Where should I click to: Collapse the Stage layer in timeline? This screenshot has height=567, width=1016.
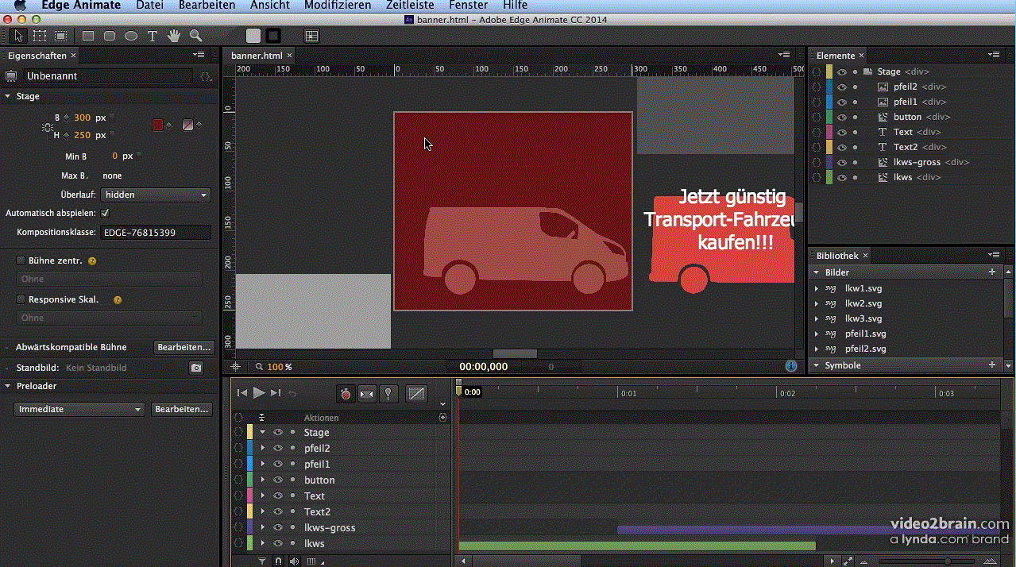pyautogui.click(x=262, y=432)
